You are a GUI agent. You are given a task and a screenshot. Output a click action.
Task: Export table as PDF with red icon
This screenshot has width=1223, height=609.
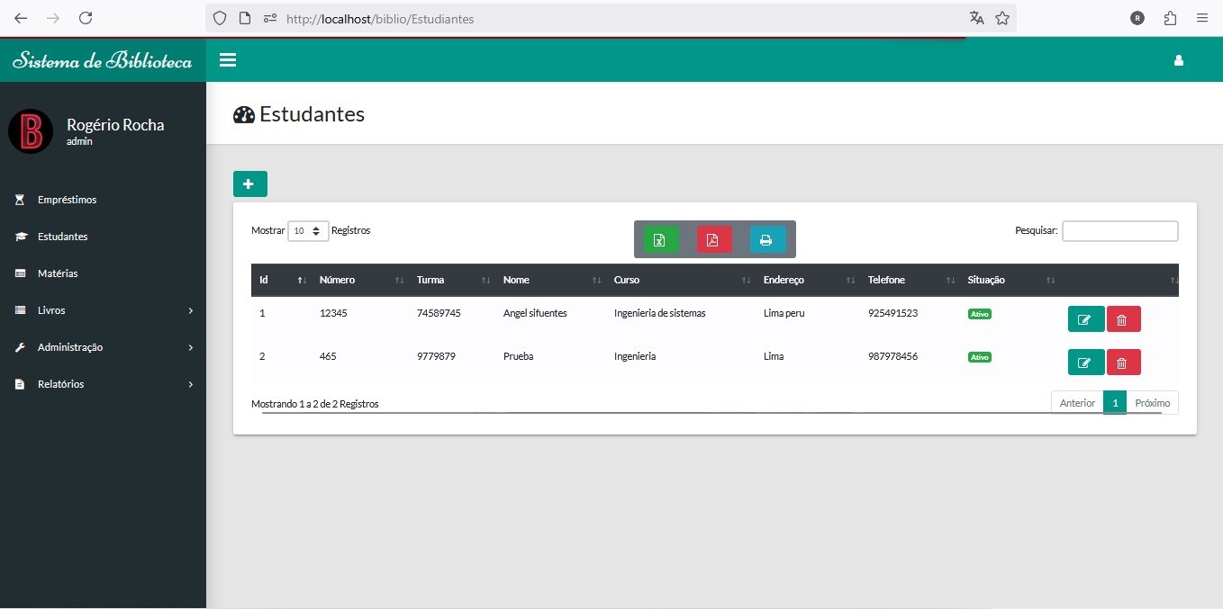(713, 239)
